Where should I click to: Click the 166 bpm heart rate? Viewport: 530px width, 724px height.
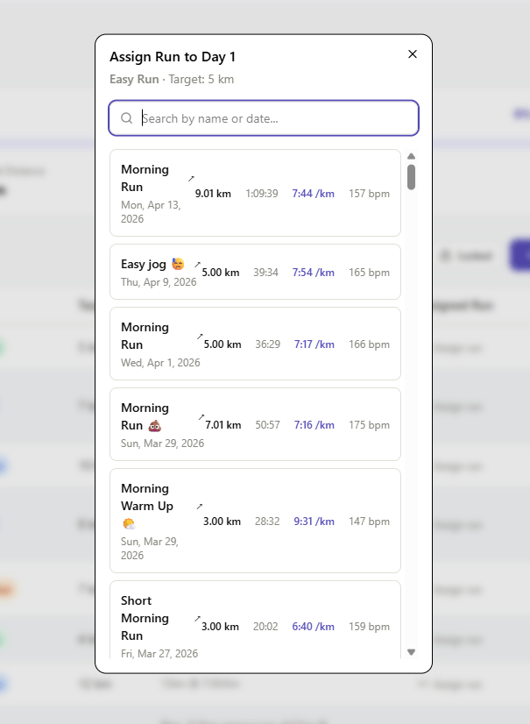click(369, 344)
